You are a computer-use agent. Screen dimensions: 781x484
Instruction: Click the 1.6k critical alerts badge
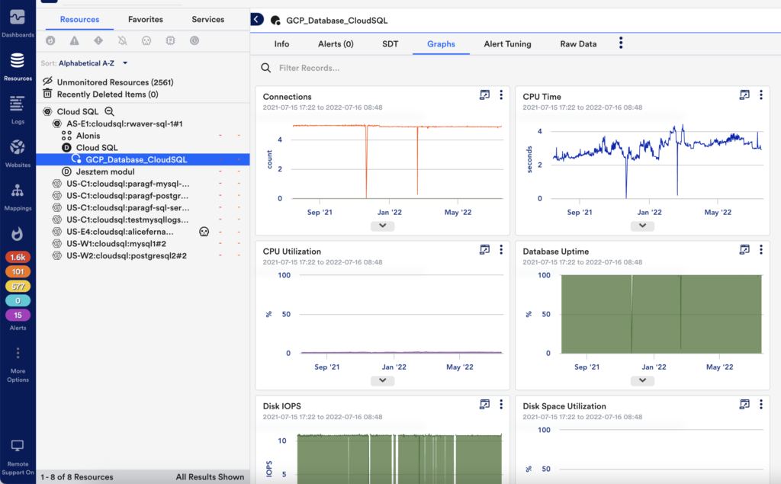[x=18, y=258]
